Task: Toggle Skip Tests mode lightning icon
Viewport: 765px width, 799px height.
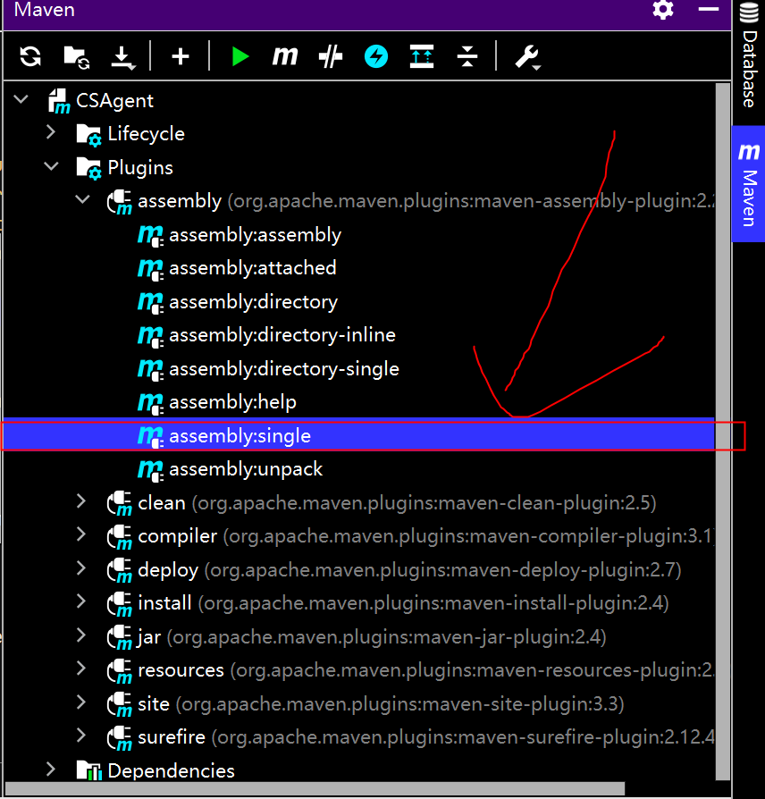Action: [376, 57]
